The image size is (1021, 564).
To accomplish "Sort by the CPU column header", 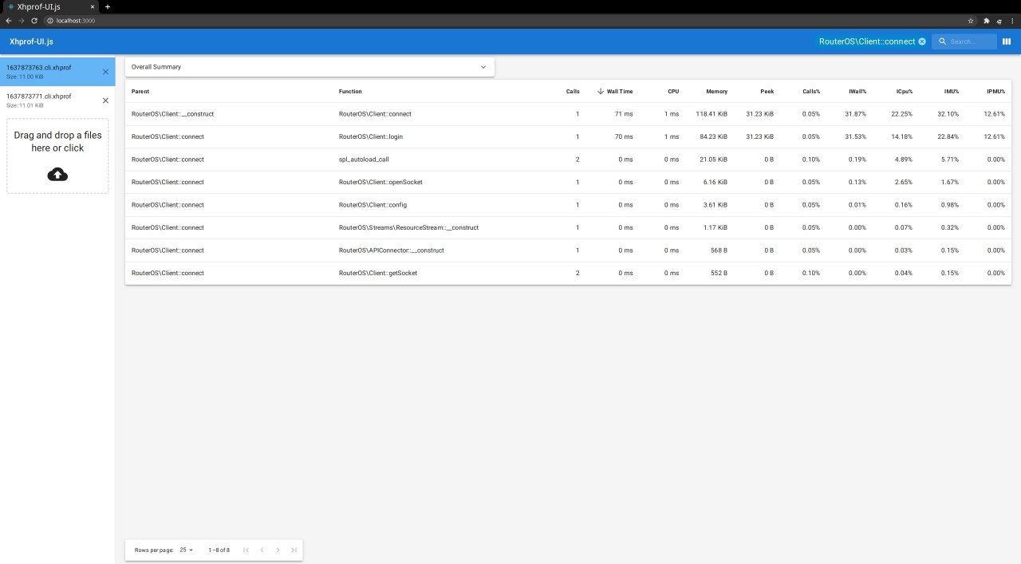I will pos(673,92).
